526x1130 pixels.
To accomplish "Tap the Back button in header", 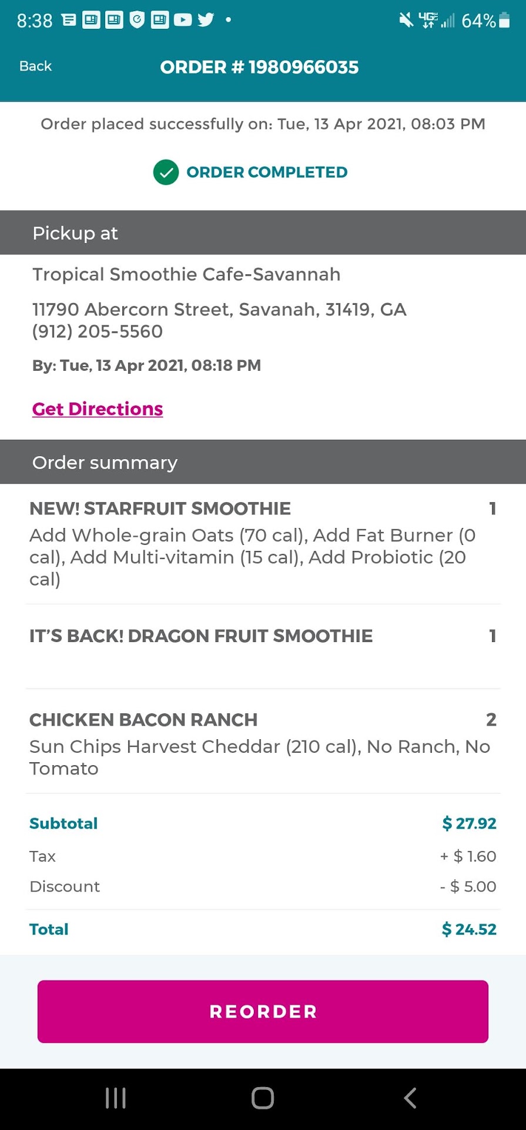I will pos(35,66).
